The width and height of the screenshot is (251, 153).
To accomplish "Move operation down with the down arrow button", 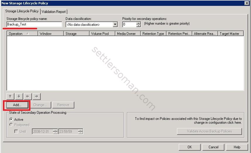I will point(19,96).
